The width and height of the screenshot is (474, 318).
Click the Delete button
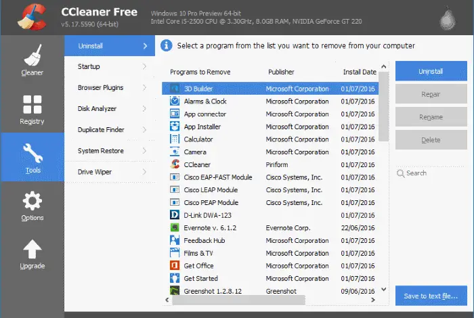431,140
